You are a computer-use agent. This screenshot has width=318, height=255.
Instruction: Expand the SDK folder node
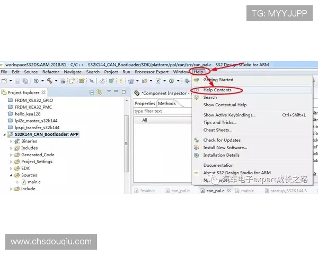click(x=11, y=168)
